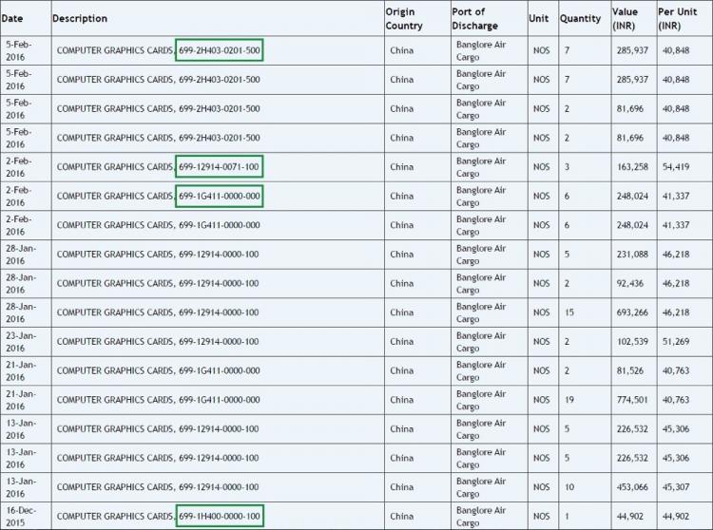Click the Value (INR) column header
The image size is (713, 530).
pos(625,19)
